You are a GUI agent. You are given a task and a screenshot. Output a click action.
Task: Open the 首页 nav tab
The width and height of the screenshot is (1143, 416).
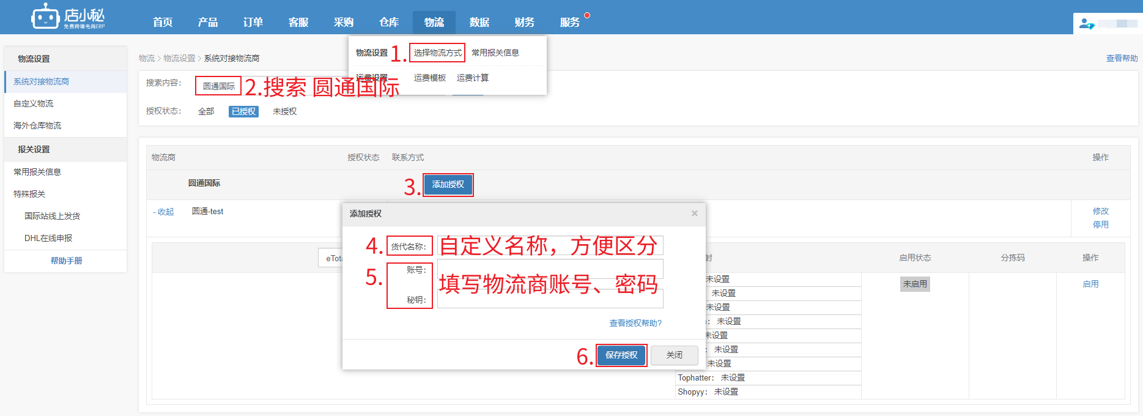[163, 22]
